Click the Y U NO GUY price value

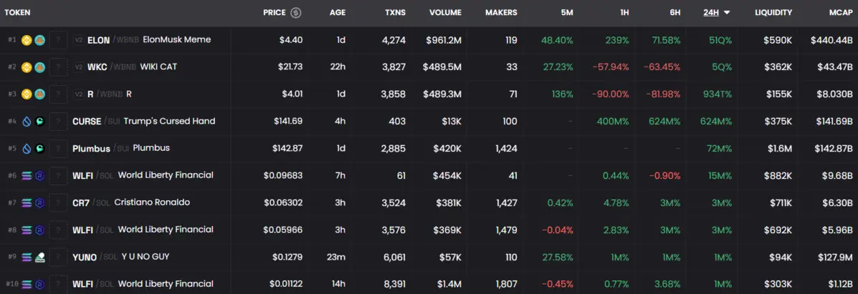(287, 258)
